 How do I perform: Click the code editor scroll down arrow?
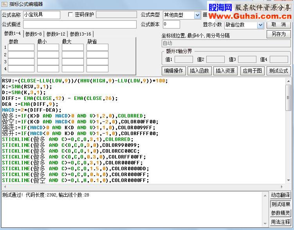[x=289, y=180]
